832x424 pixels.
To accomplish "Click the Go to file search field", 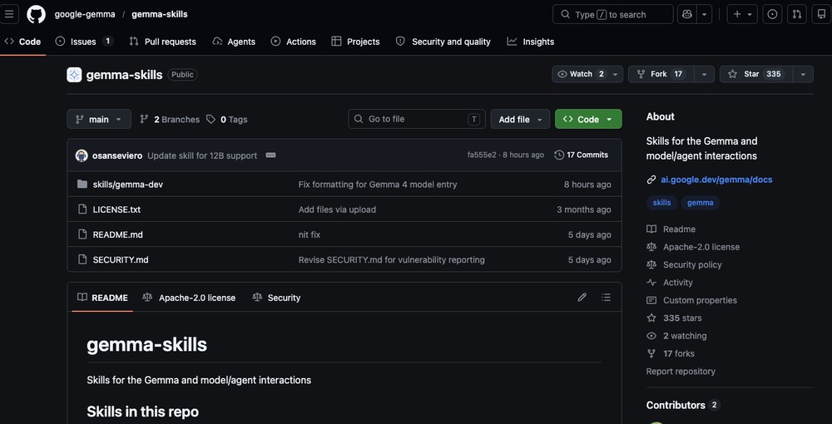I will pos(417,119).
